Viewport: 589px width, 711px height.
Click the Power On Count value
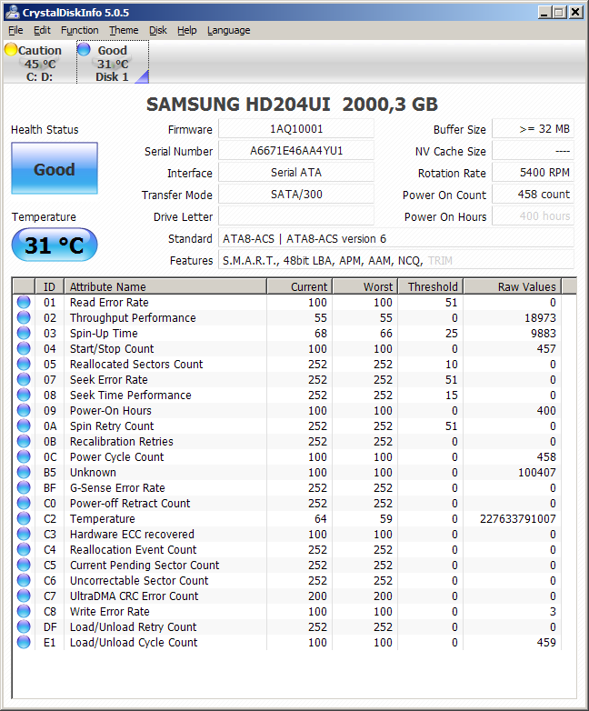(534, 194)
